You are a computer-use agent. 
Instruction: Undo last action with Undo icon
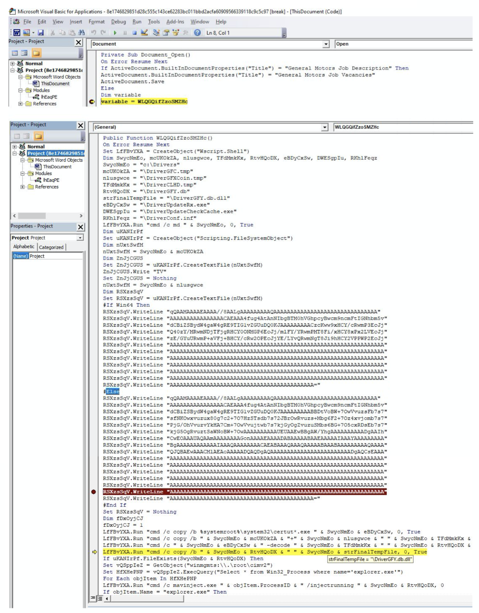[94, 32]
